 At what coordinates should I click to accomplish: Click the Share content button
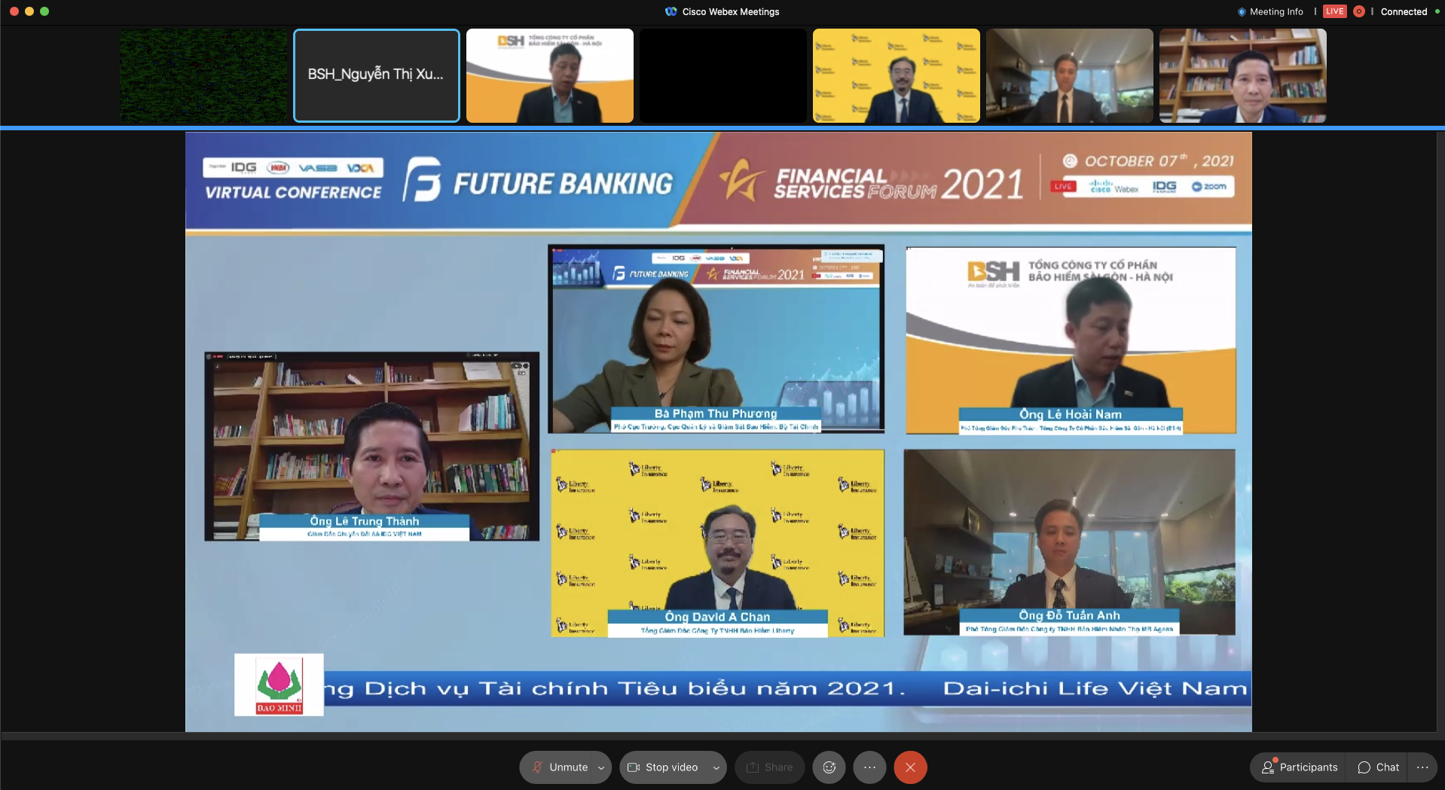(769, 767)
